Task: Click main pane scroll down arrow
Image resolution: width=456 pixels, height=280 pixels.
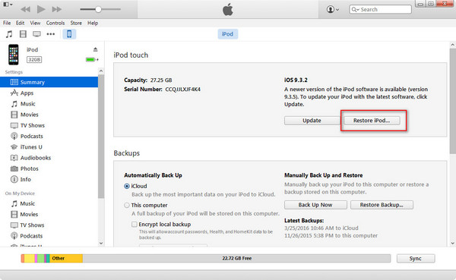Action: pyautogui.click(x=452, y=244)
